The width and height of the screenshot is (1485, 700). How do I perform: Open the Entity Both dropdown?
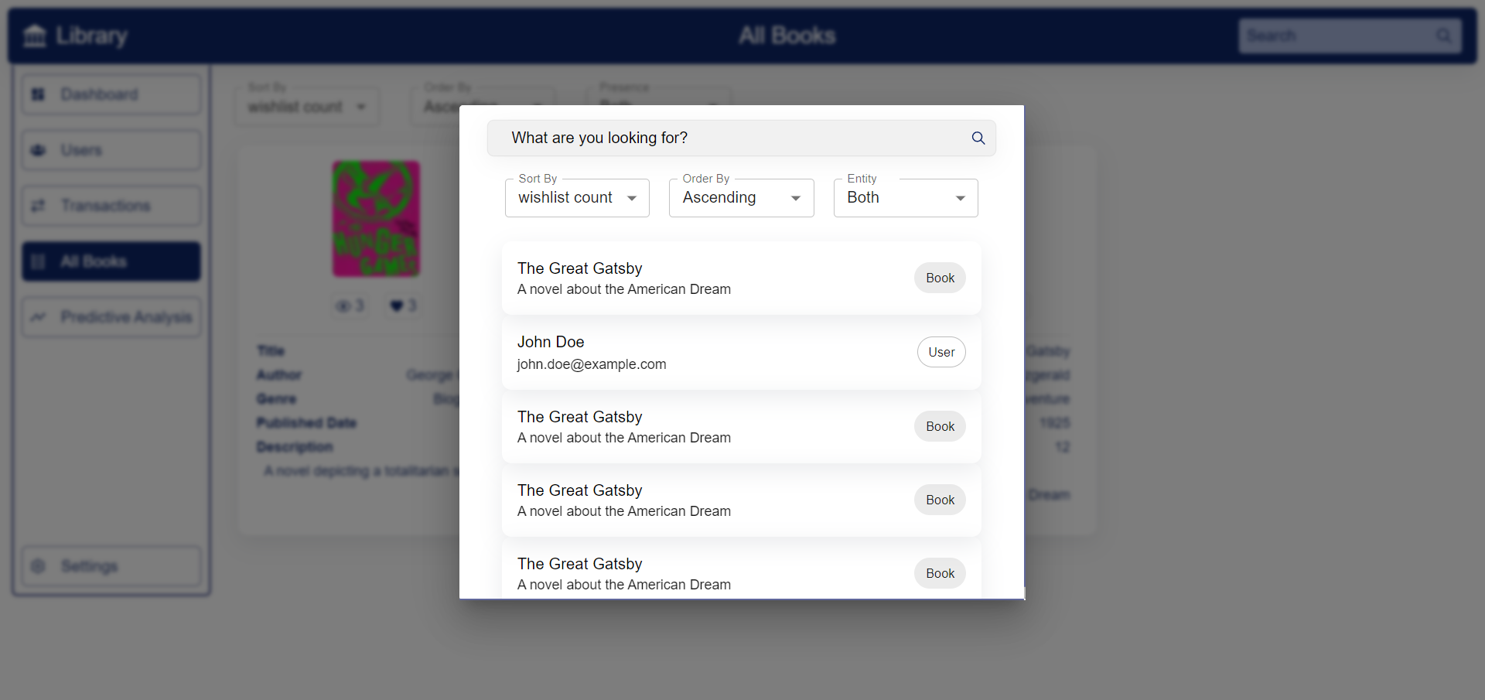(x=906, y=198)
